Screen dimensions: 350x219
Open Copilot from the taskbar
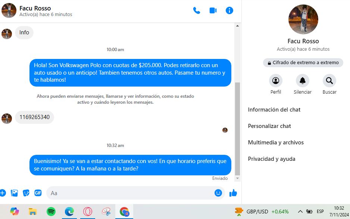click(x=14, y=212)
